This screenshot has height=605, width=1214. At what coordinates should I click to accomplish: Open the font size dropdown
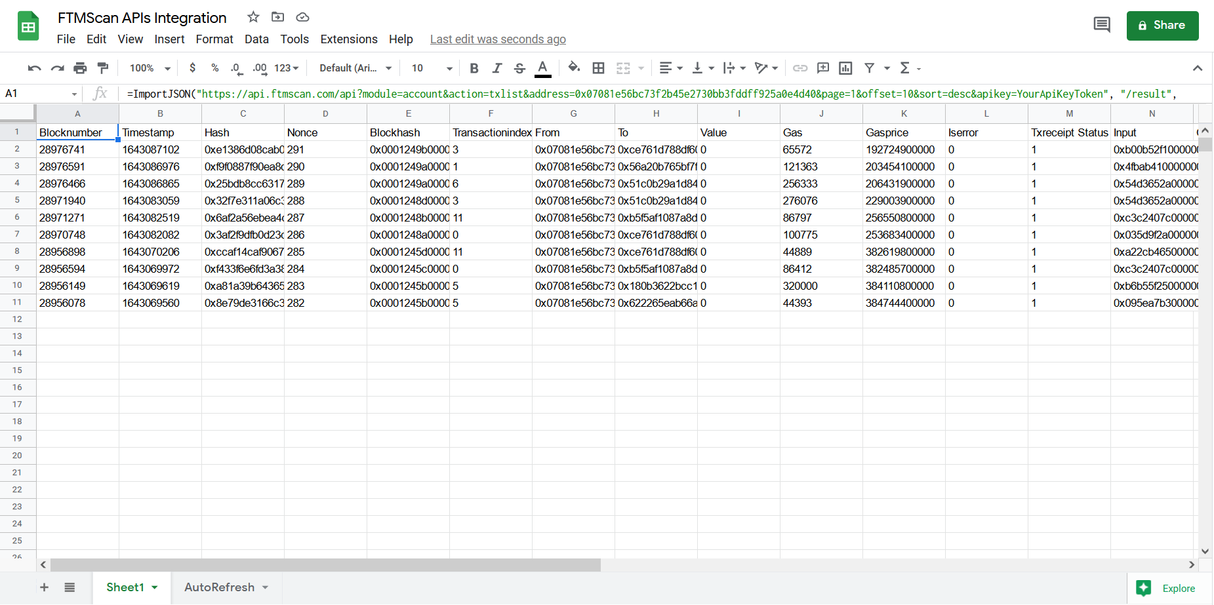coord(432,68)
